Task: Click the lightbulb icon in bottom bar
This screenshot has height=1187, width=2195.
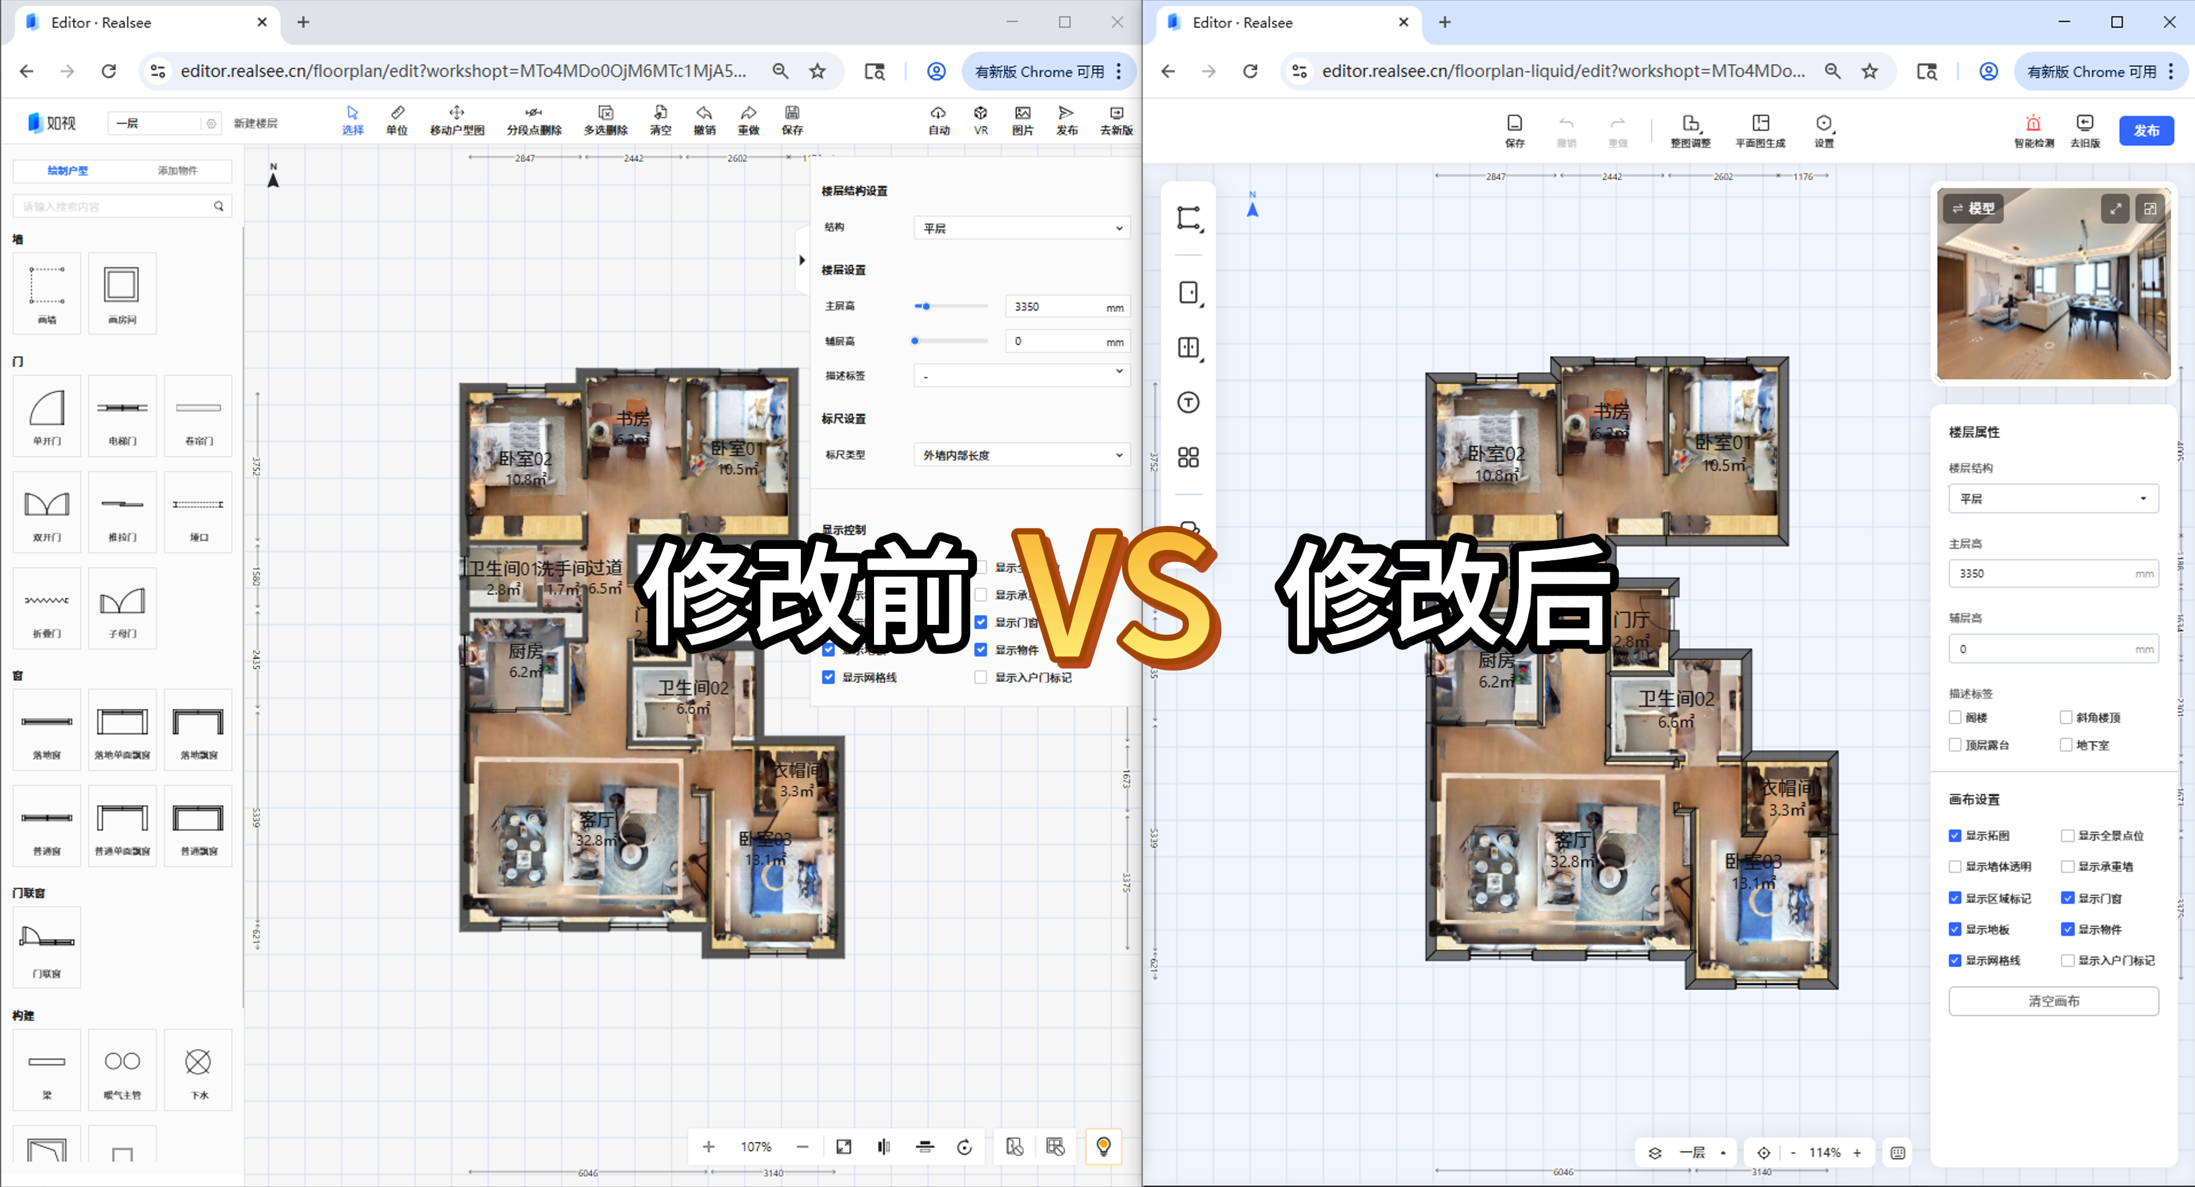Action: (x=1103, y=1146)
